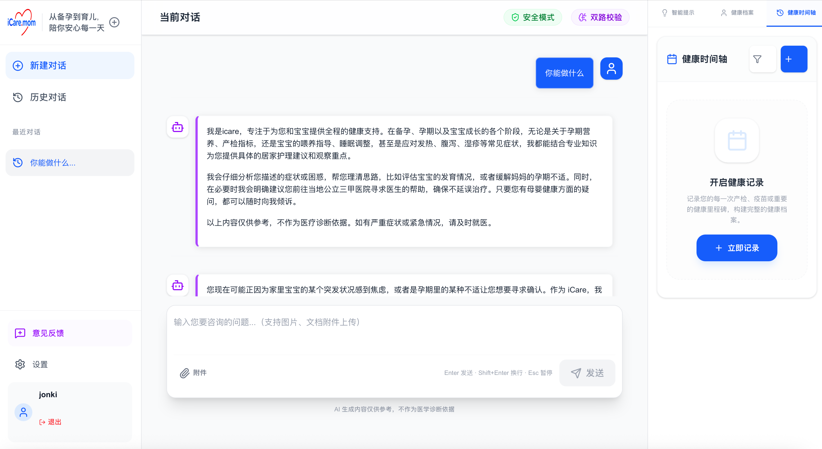Image resolution: width=822 pixels, height=449 pixels.
Task: Click the plus icon in 新建对话
Action: (18, 66)
